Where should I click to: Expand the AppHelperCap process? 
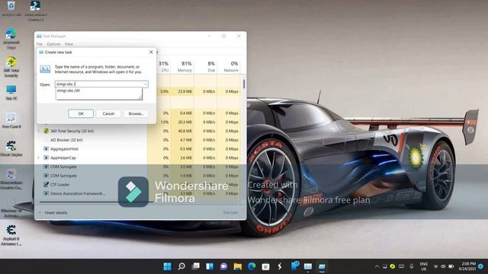pyautogui.click(x=39, y=158)
